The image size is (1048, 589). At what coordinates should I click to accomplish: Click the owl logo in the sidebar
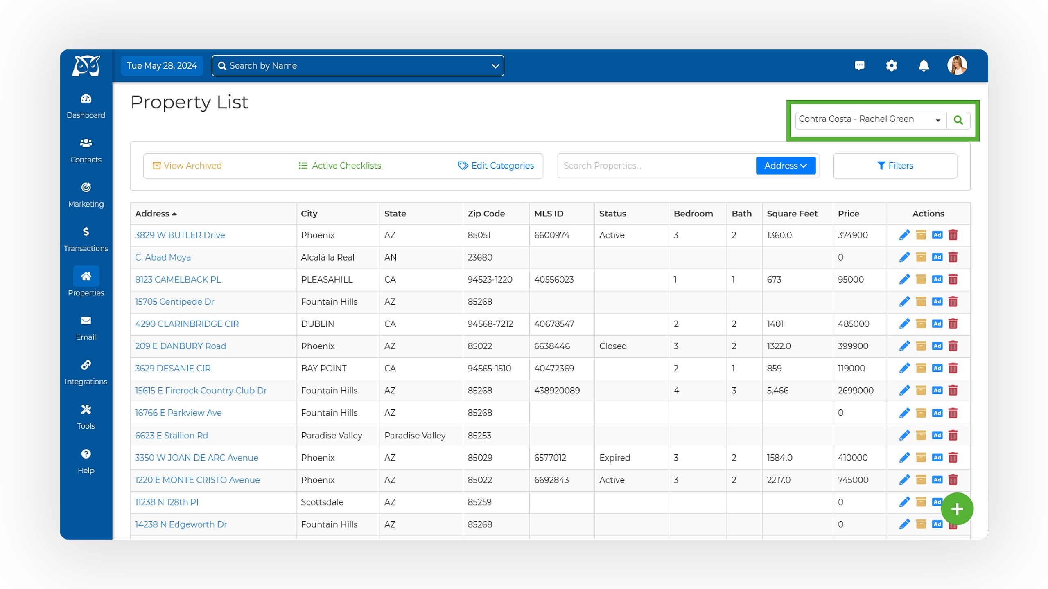click(x=86, y=65)
